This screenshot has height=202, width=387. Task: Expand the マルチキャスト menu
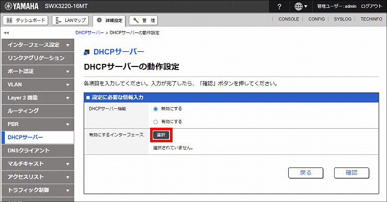pyautogui.click(x=38, y=164)
